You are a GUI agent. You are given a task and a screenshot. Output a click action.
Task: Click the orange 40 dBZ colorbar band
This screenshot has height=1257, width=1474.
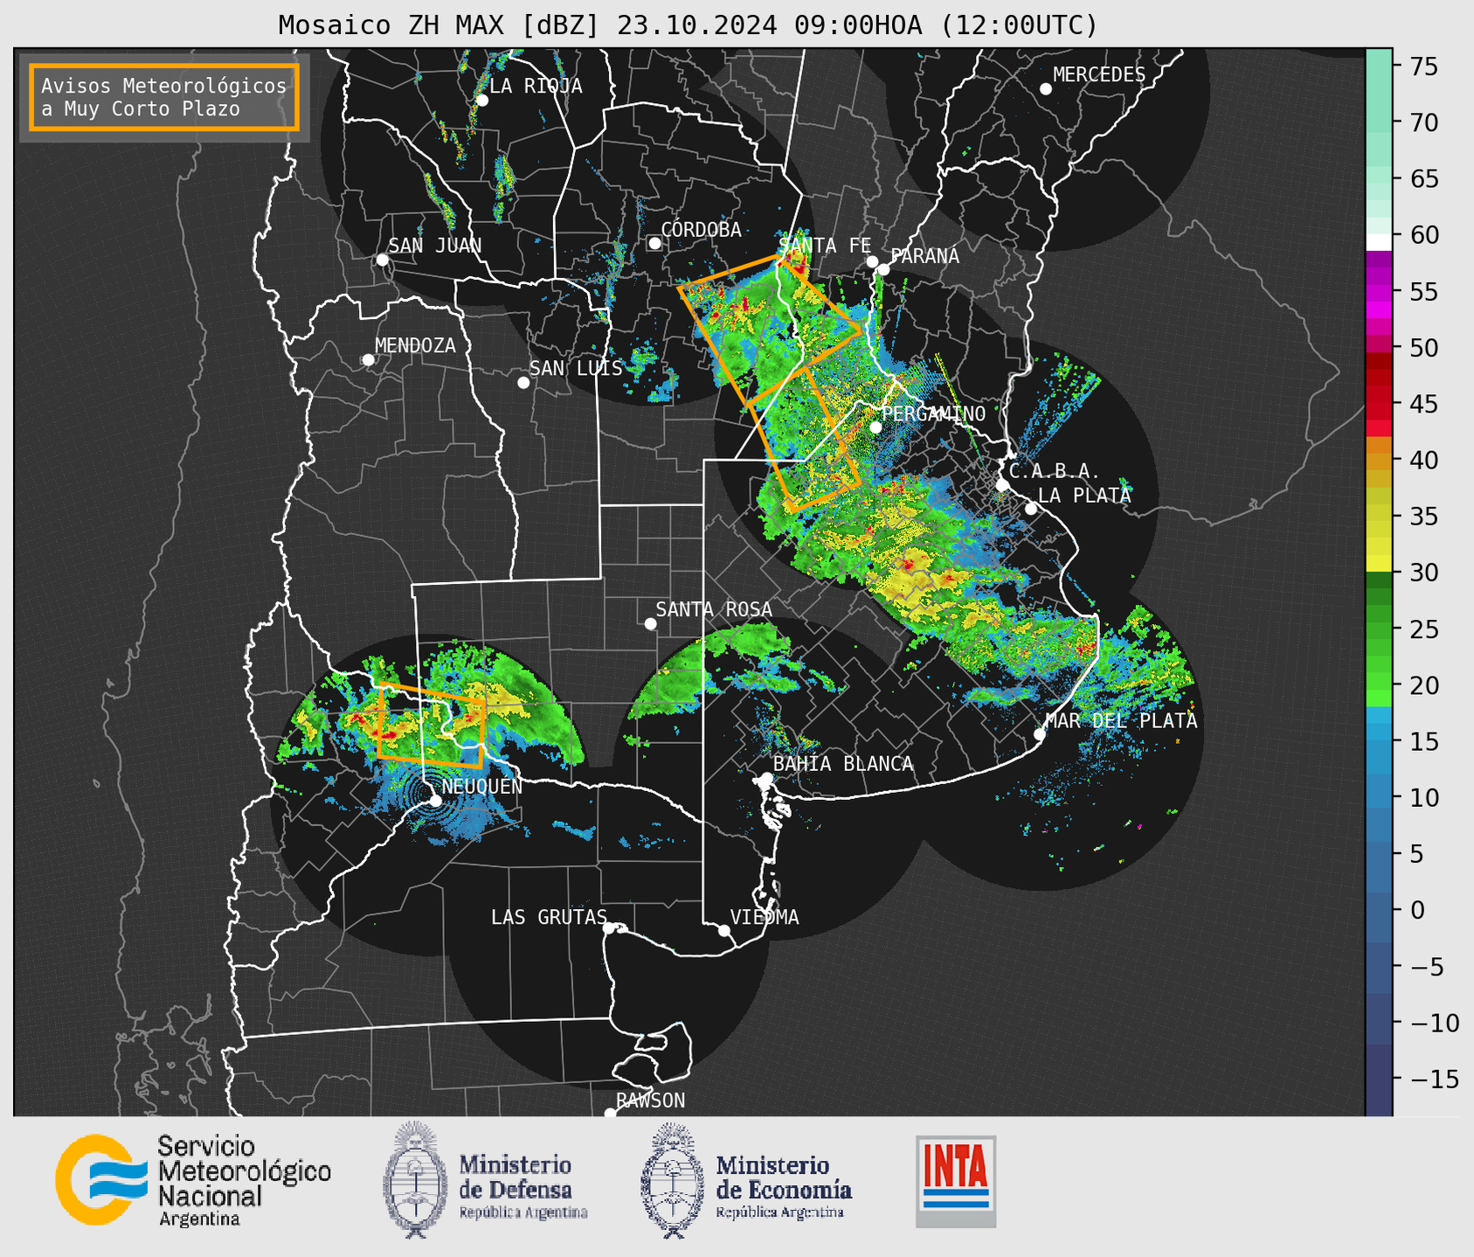(1379, 462)
